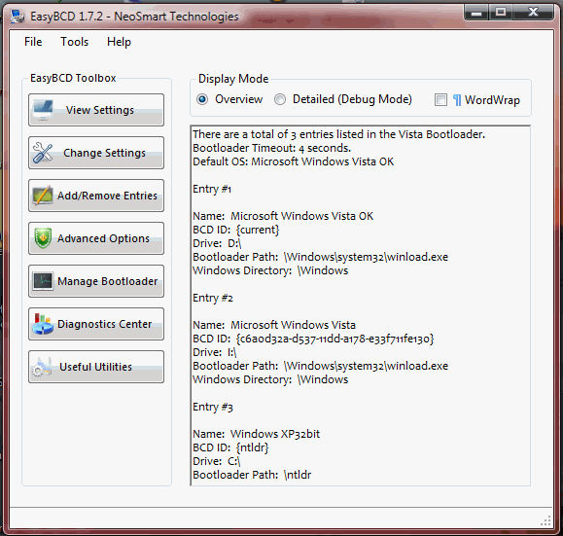Viewport: 563px width, 536px height.
Task: Click the EasyBCD app icon in title bar
Action: [18, 17]
